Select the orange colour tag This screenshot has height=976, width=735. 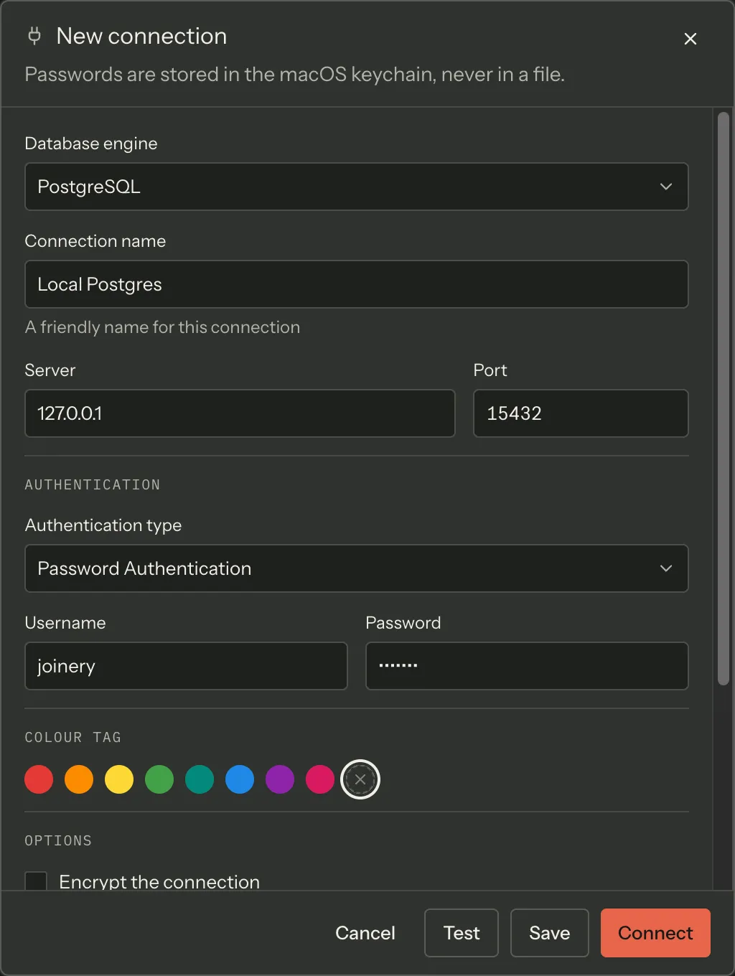tap(79, 779)
